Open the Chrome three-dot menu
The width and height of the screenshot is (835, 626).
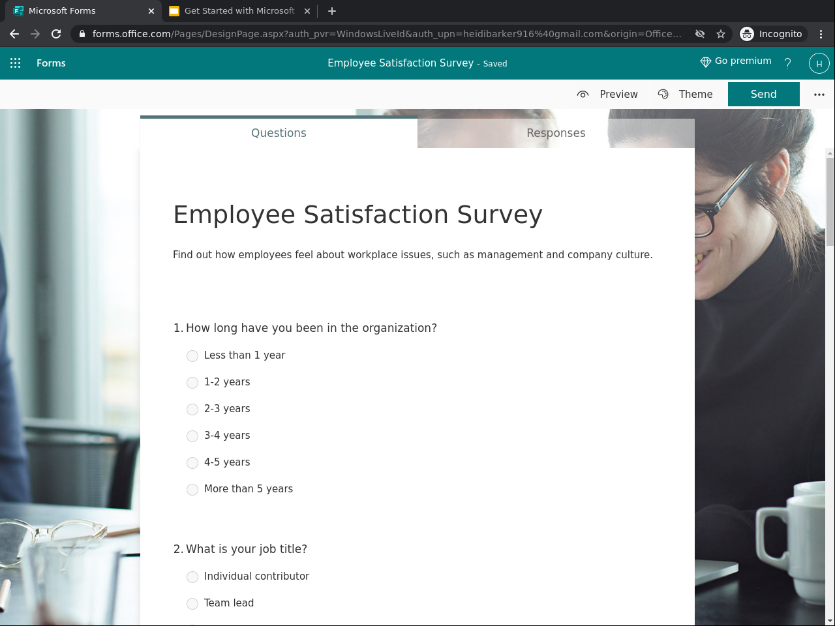pos(821,34)
